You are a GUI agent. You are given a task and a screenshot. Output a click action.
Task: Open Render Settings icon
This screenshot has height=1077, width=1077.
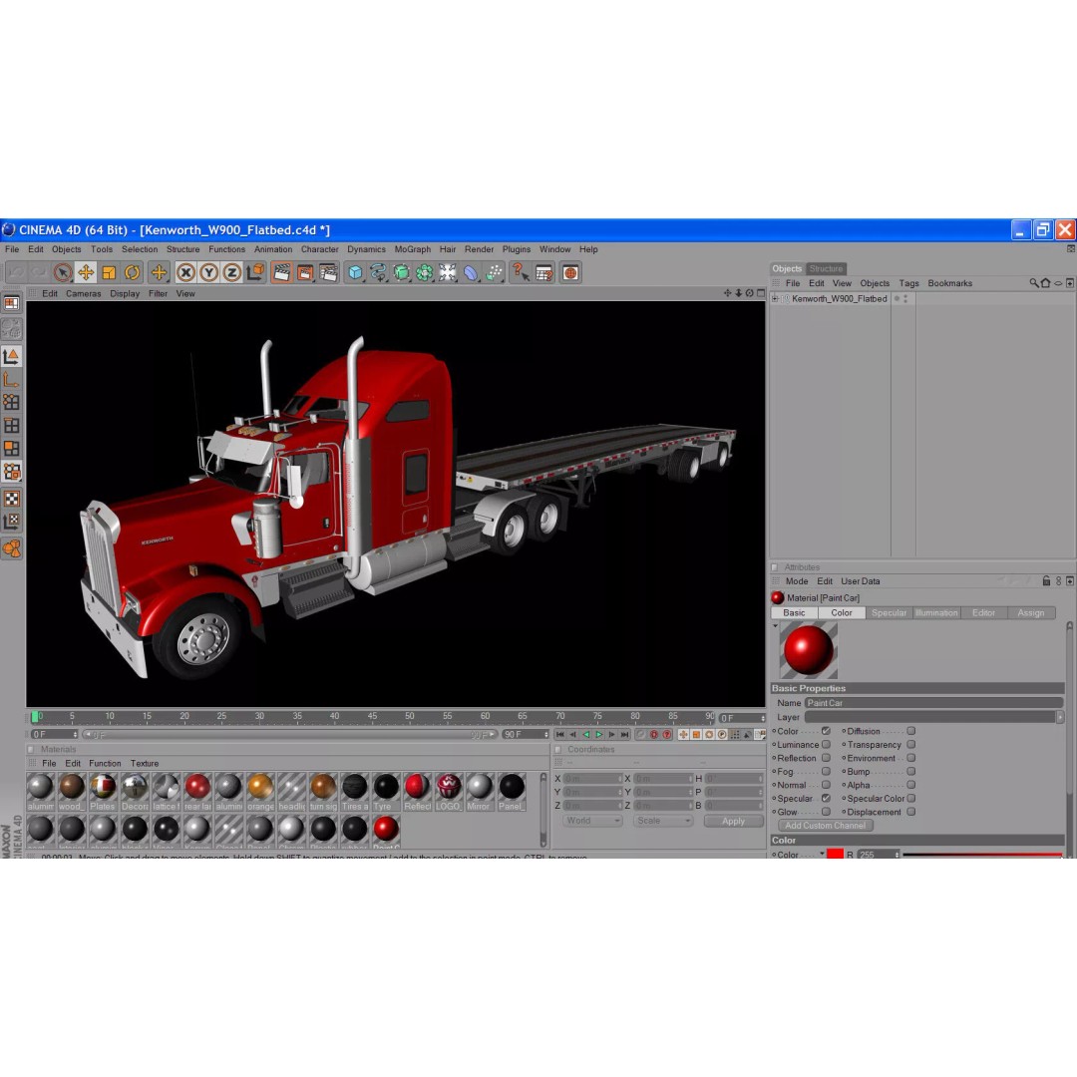(x=328, y=272)
